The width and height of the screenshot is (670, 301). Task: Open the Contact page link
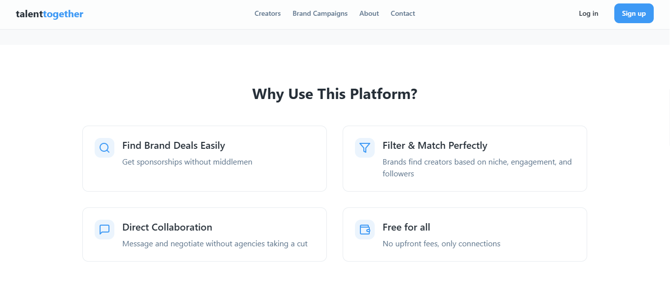[403, 14]
